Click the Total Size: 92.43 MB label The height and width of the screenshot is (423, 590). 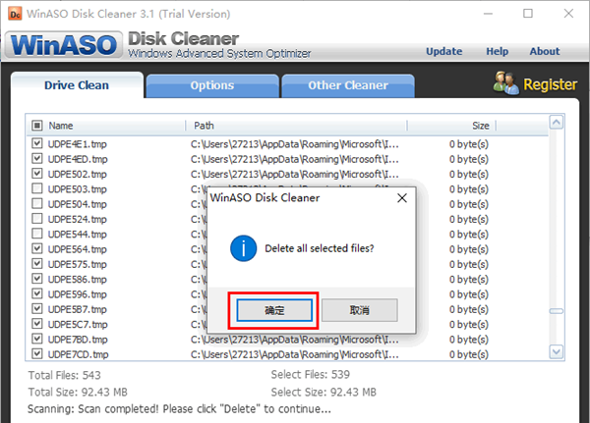pyautogui.click(x=78, y=393)
